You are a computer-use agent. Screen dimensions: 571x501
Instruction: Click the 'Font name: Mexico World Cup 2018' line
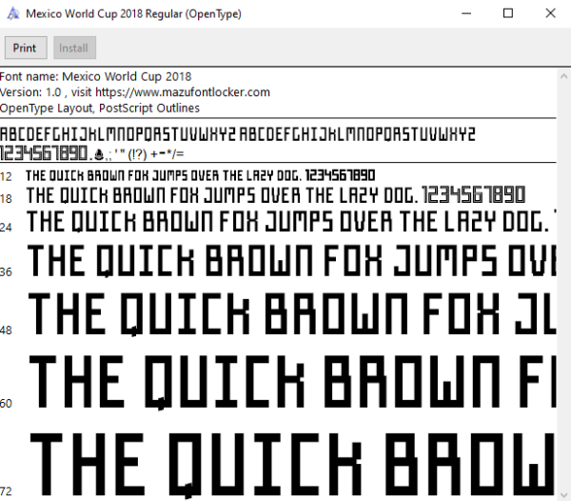[95, 76]
